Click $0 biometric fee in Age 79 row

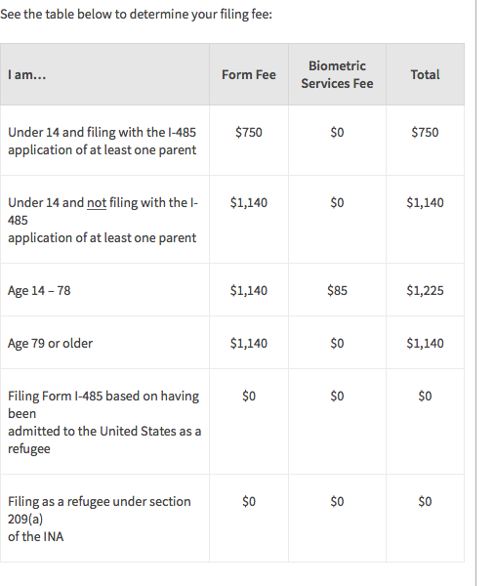pos(337,343)
